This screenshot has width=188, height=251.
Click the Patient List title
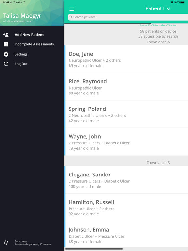158,8
